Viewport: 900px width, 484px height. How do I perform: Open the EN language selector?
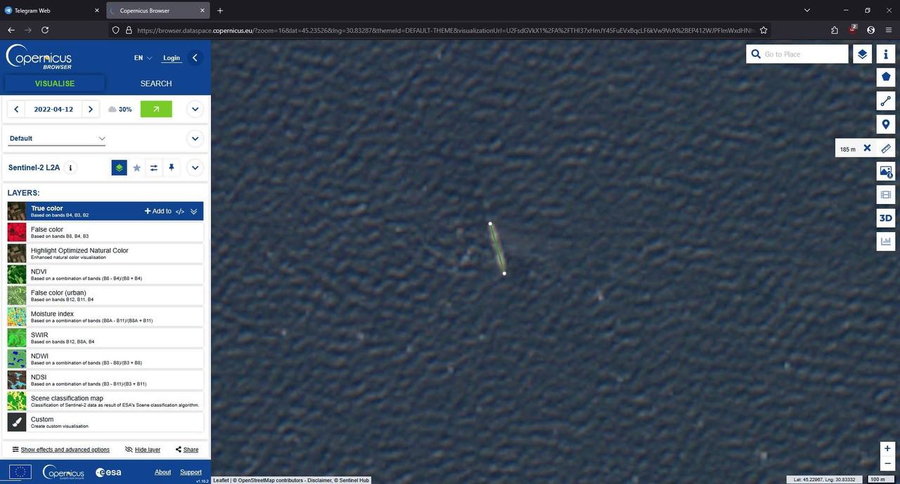coord(143,58)
